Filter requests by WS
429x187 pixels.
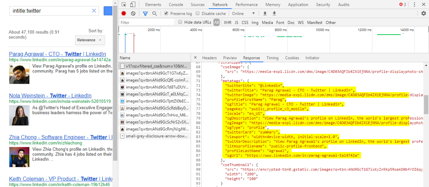pyautogui.click(x=301, y=22)
